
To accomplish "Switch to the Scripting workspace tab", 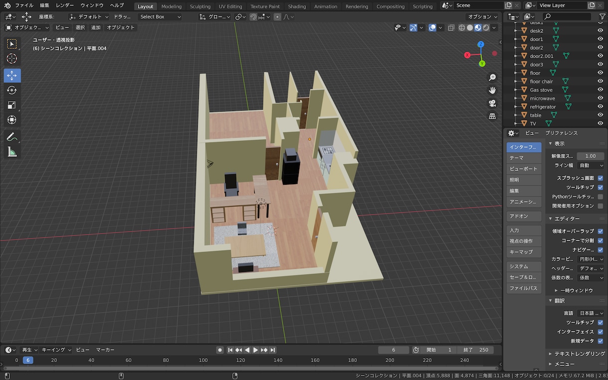I will point(423,6).
